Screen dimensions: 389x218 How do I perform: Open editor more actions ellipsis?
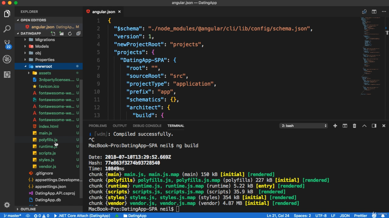click(384, 12)
